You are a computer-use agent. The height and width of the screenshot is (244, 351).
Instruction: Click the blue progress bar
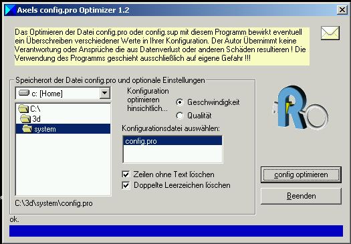point(177,231)
